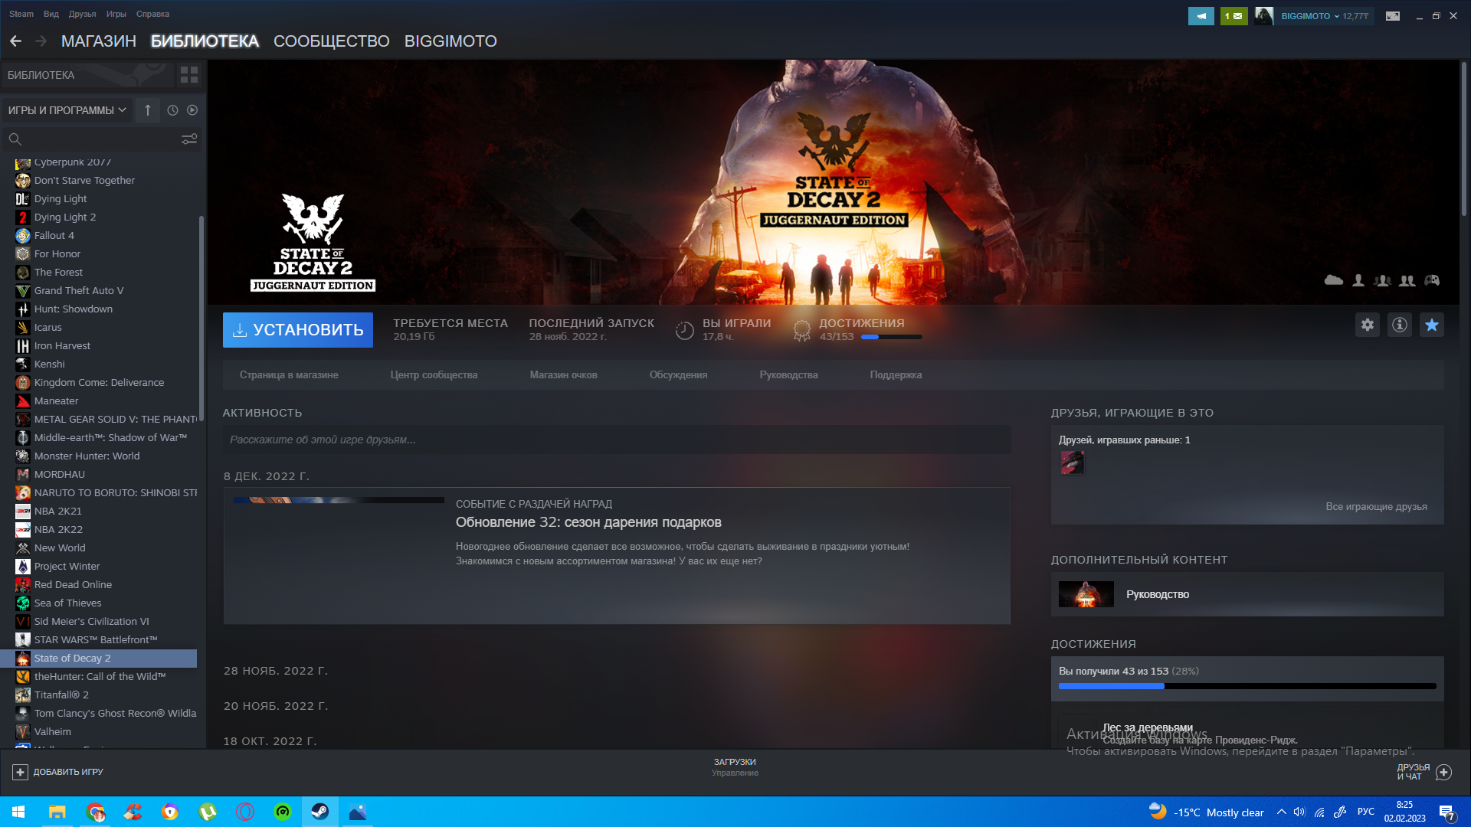Screen dimensions: 1471x827
Task: Open volume control in system tray
Action: 1299,812
